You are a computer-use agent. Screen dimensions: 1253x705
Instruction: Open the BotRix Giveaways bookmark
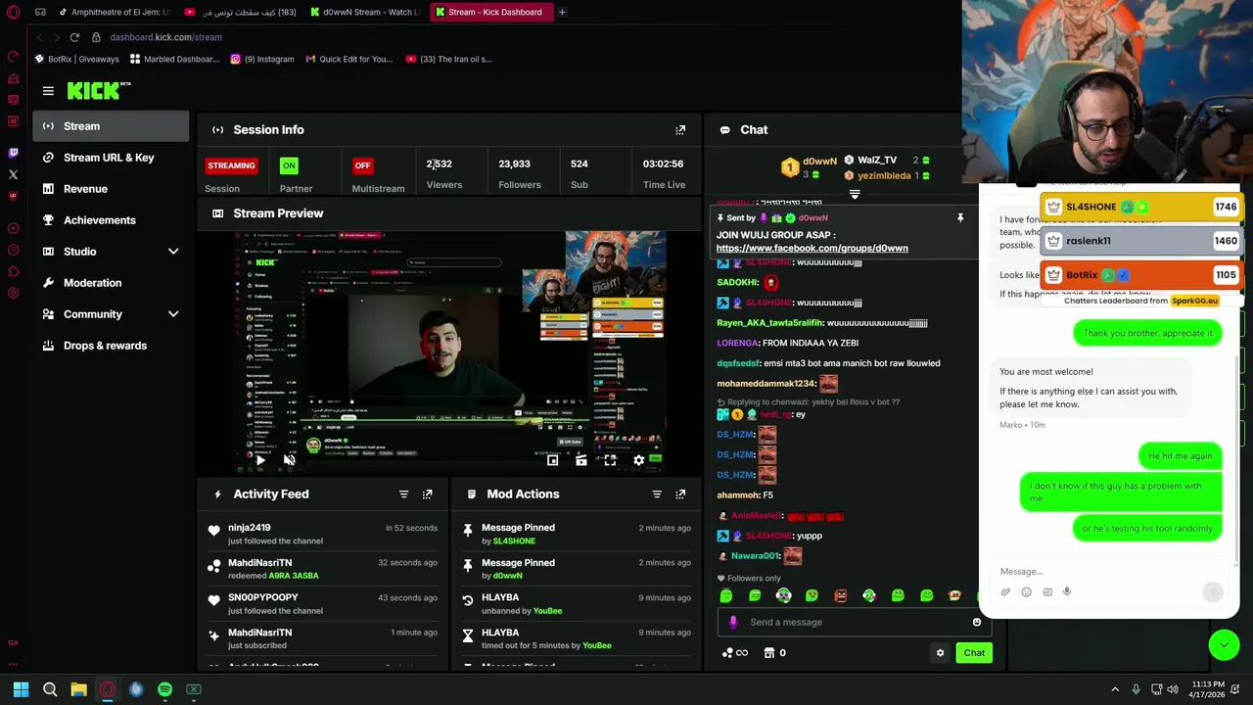77,59
